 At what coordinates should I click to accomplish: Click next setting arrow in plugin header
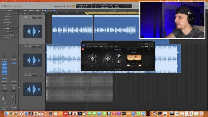coord(90,46)
